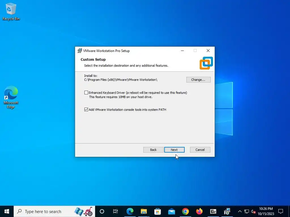Select the VMware installer taskbar icon
Image resolution: width=290 pixels, height=217 pixels.
pyautogui.click(x=227, y=211)
